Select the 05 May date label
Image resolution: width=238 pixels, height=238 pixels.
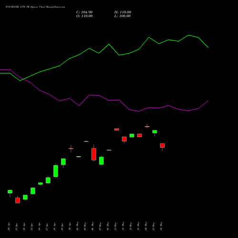[85, 226]
